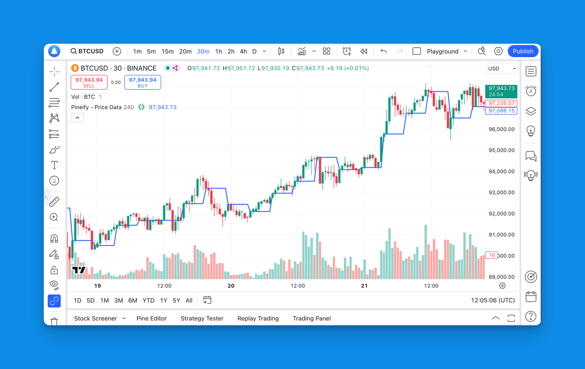This screenshot has width=585, height=369.
Task: Click the Publish button
Action: click(x=522, y=51)
